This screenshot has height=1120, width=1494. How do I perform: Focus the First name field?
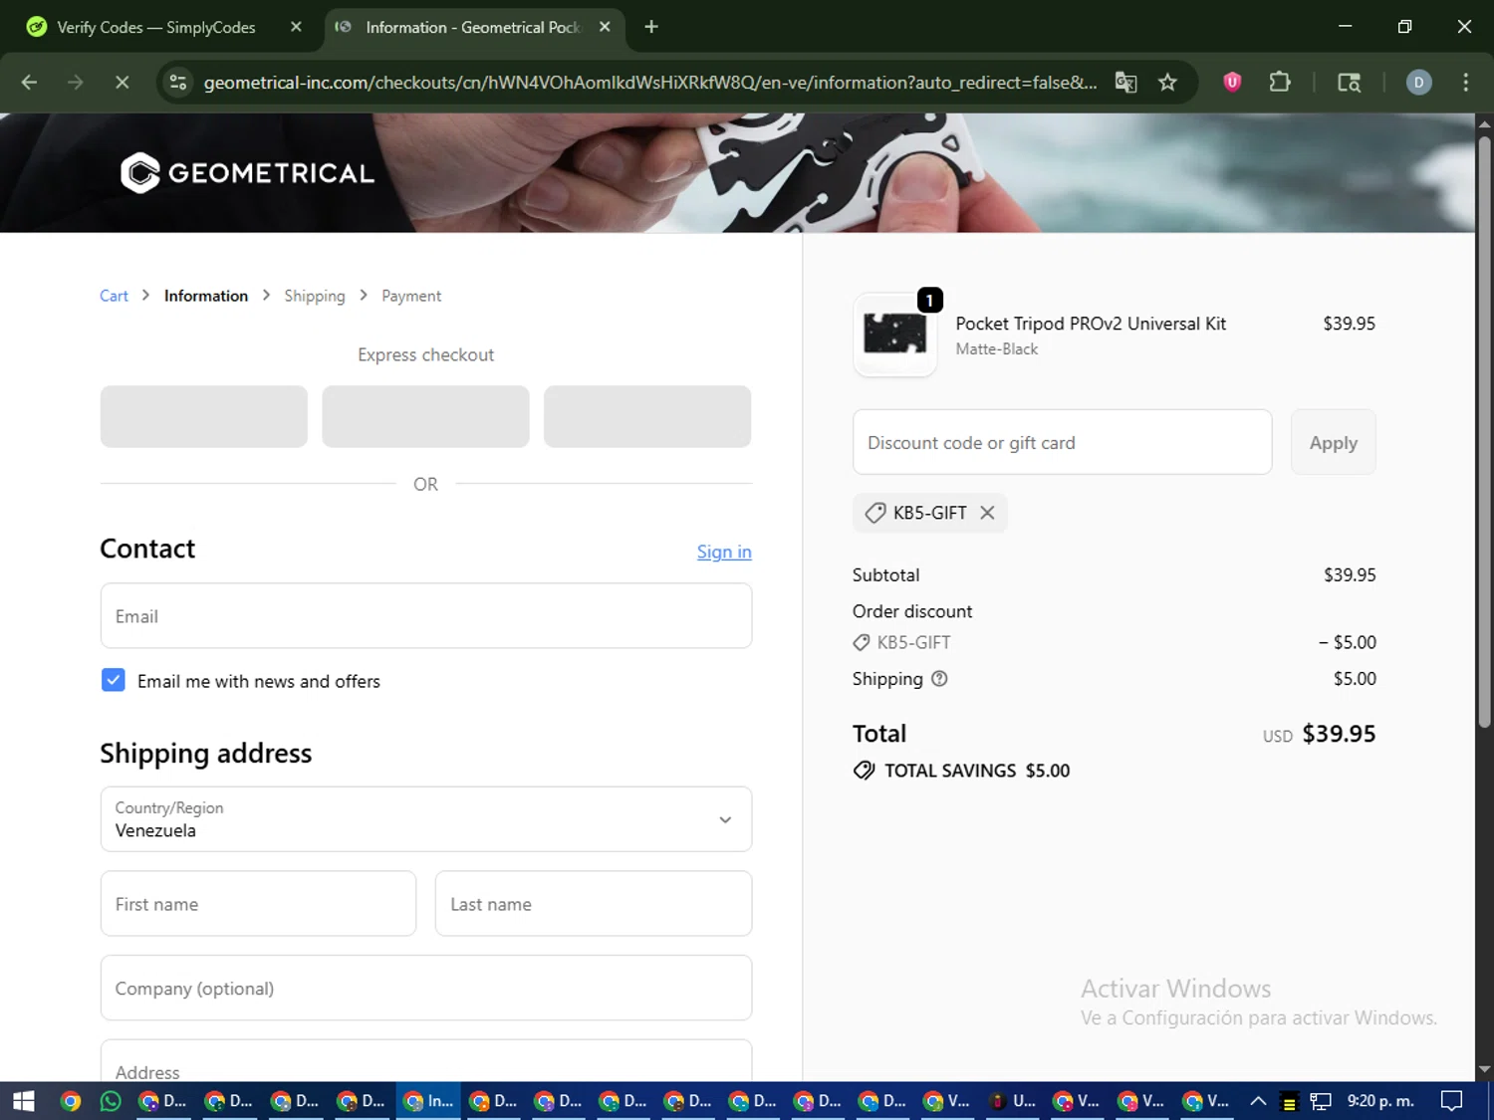[x=258, y=904]
